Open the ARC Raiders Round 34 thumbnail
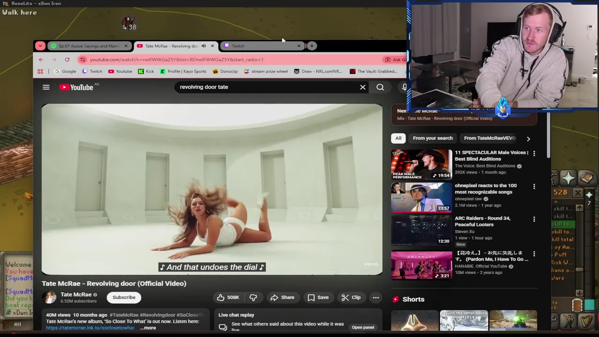Image resolution: width=599 pixels, height=337 pixels. point(422,230)
